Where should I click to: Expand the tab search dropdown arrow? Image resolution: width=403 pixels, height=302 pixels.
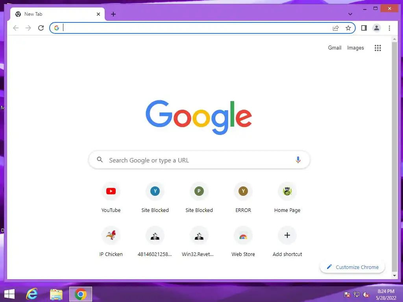click(x=350, y=14)
